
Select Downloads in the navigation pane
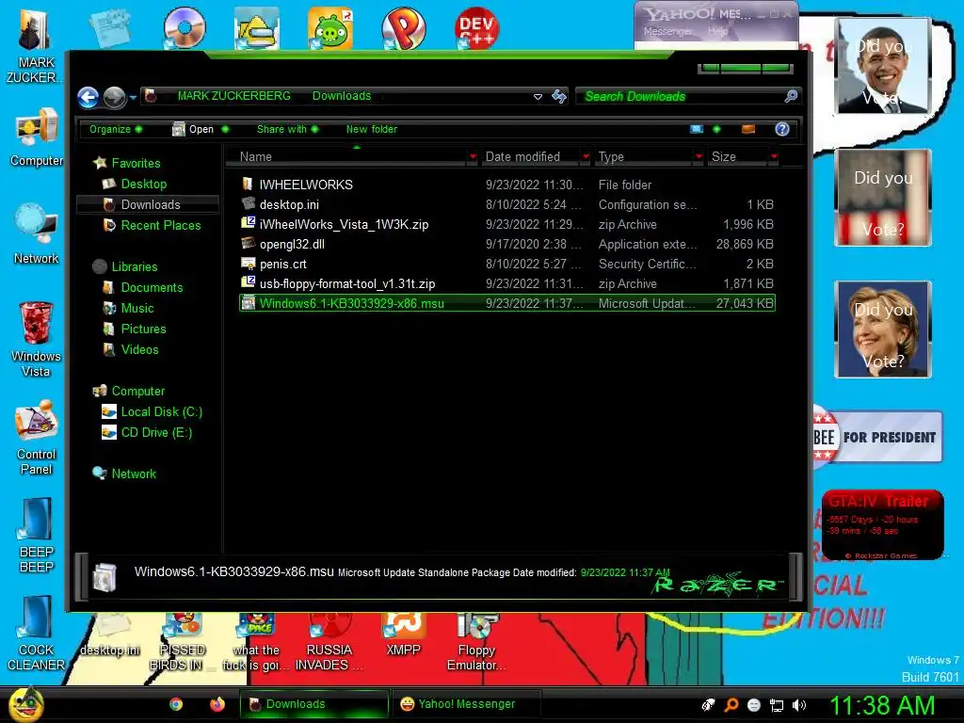click(148, 204)
